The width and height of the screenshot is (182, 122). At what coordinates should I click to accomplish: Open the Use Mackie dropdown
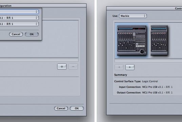point(133,16)
